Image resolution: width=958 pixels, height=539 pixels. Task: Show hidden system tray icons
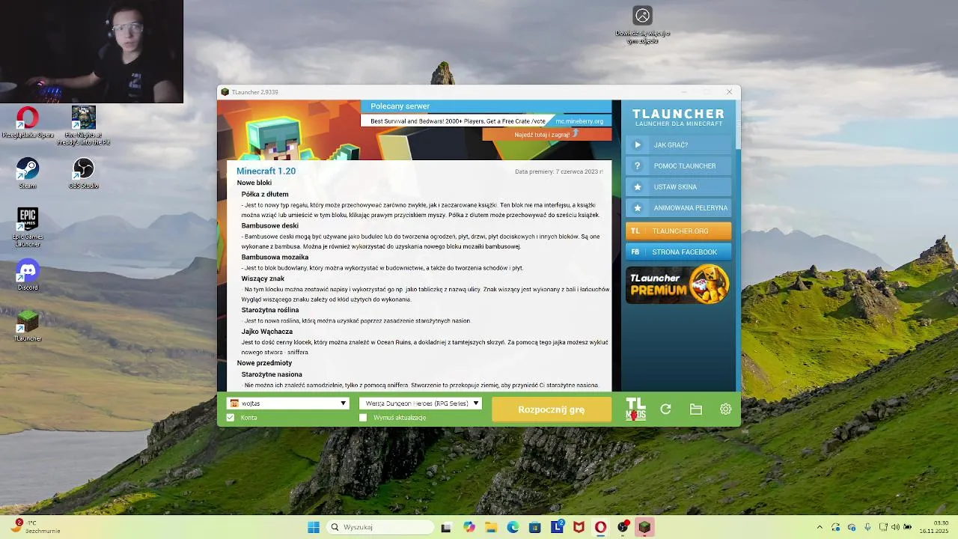820,527
